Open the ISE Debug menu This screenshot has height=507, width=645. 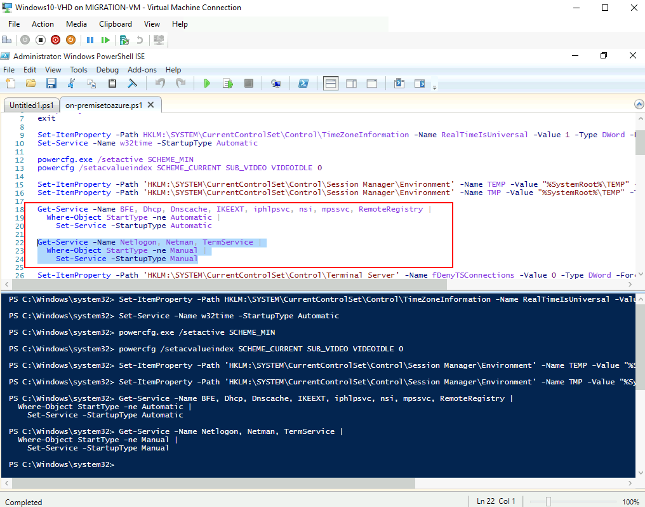tap(107, 70)
